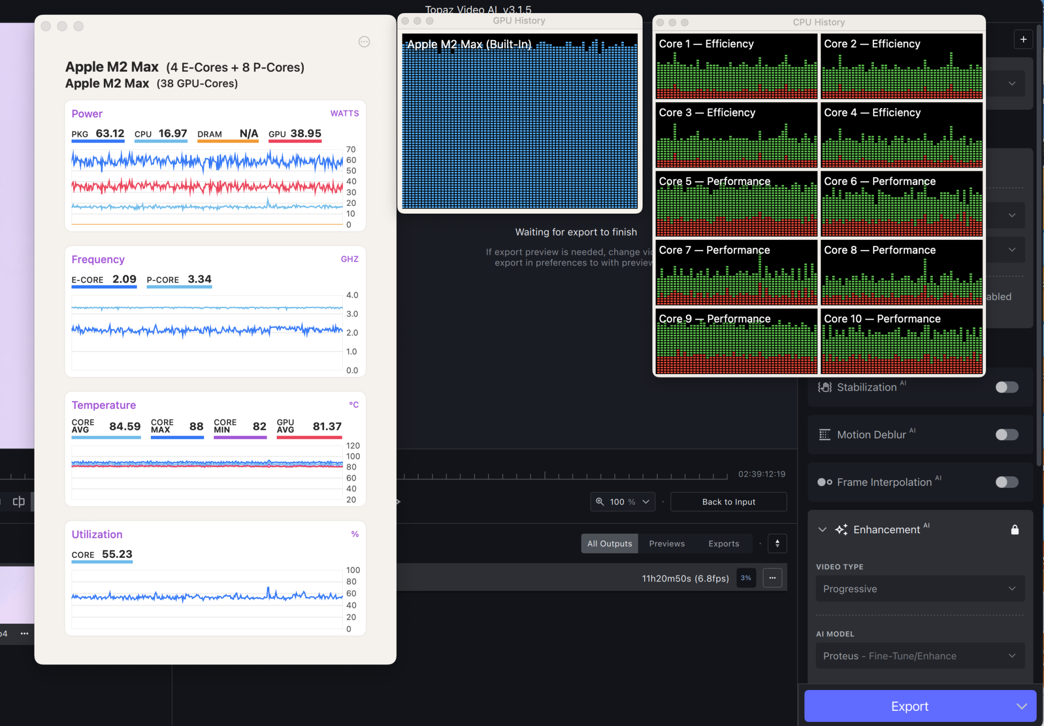Click the Motion Deblur icon
The image size is (1044, 726).
(x=825, y=435)
